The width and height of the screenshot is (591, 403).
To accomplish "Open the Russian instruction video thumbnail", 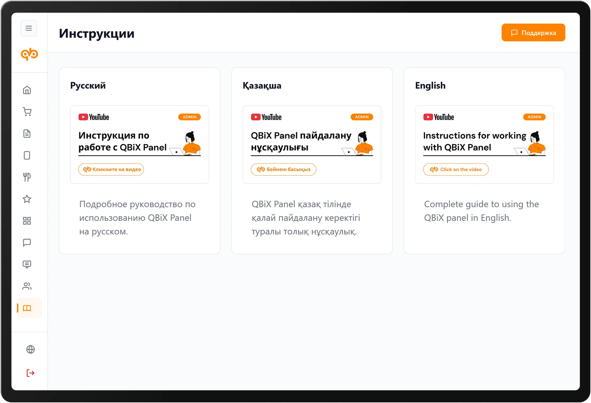I will coord(139,140).
